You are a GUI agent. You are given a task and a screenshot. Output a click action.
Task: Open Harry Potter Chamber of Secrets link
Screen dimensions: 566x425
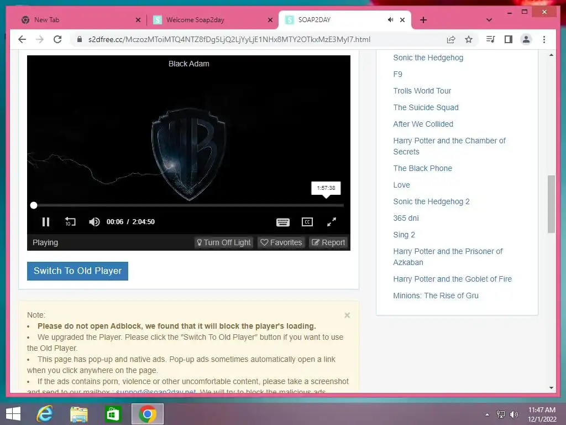click(x=449, y=146)
